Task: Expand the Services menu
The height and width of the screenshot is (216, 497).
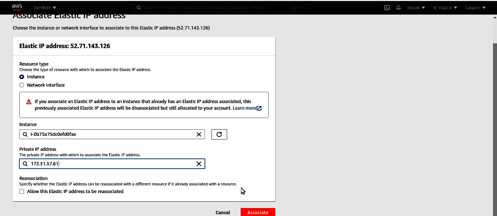Action: click(x=45, y=8)
